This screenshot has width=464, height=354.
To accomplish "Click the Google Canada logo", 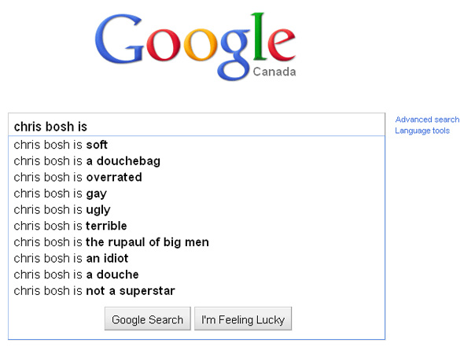I will pos(195,46).
